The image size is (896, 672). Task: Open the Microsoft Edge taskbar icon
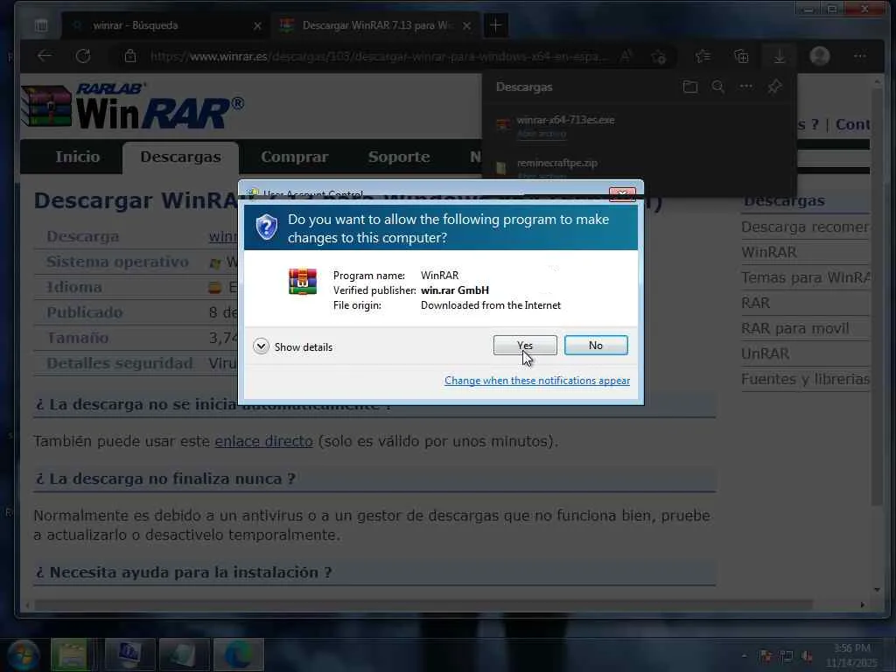pos(239,654)
